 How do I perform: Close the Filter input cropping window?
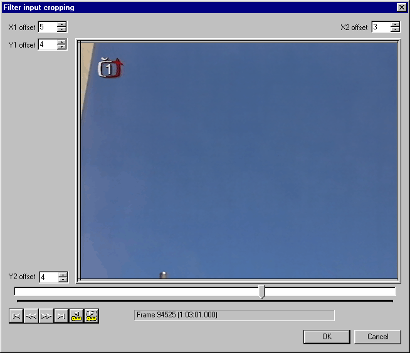pyautogui.click(x=402, y=8)
